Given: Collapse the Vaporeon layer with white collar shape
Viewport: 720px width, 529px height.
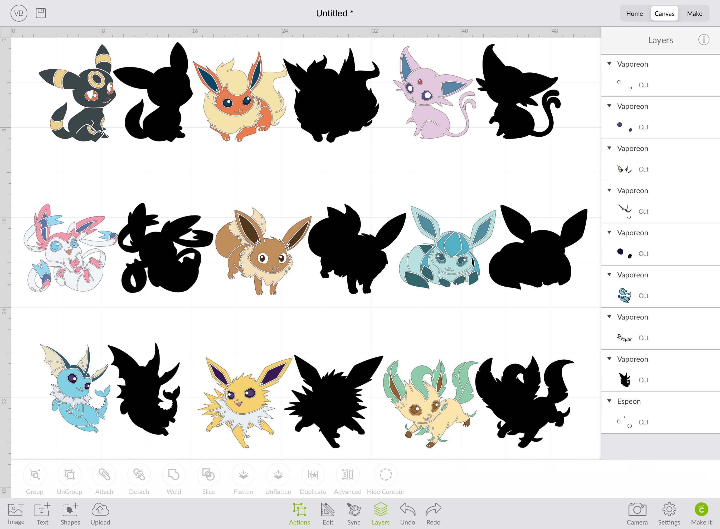Looking at the screenshot, I should pyautogui.click(x=609, y=317).
